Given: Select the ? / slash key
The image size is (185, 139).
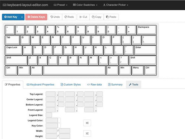Looking at the screenshot, I should coord(124,60).
